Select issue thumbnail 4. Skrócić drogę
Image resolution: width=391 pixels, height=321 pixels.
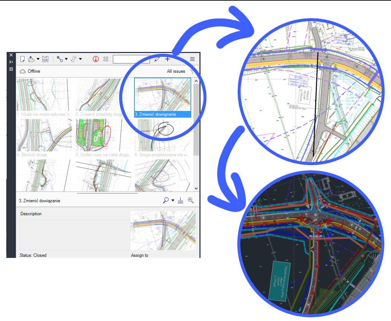coord(44,138)
